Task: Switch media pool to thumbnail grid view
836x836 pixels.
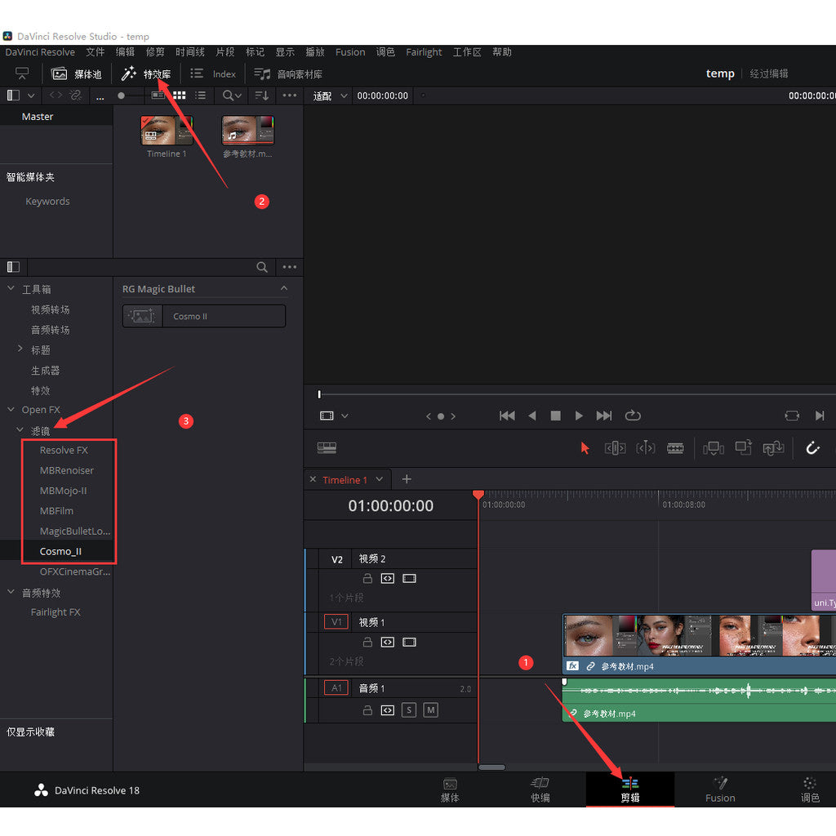Action: 179,96
